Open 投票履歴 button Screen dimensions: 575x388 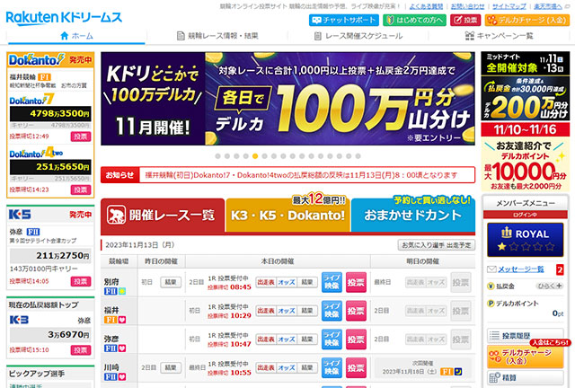[x=525, y=336]
